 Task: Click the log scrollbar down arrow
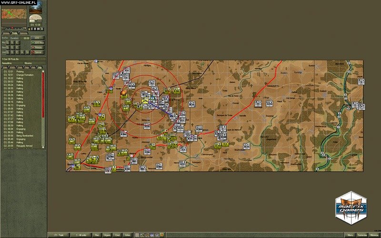pos(43,147)
